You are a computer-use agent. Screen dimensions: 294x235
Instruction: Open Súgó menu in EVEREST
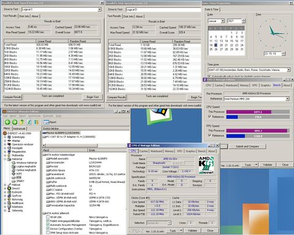point(59,116)
